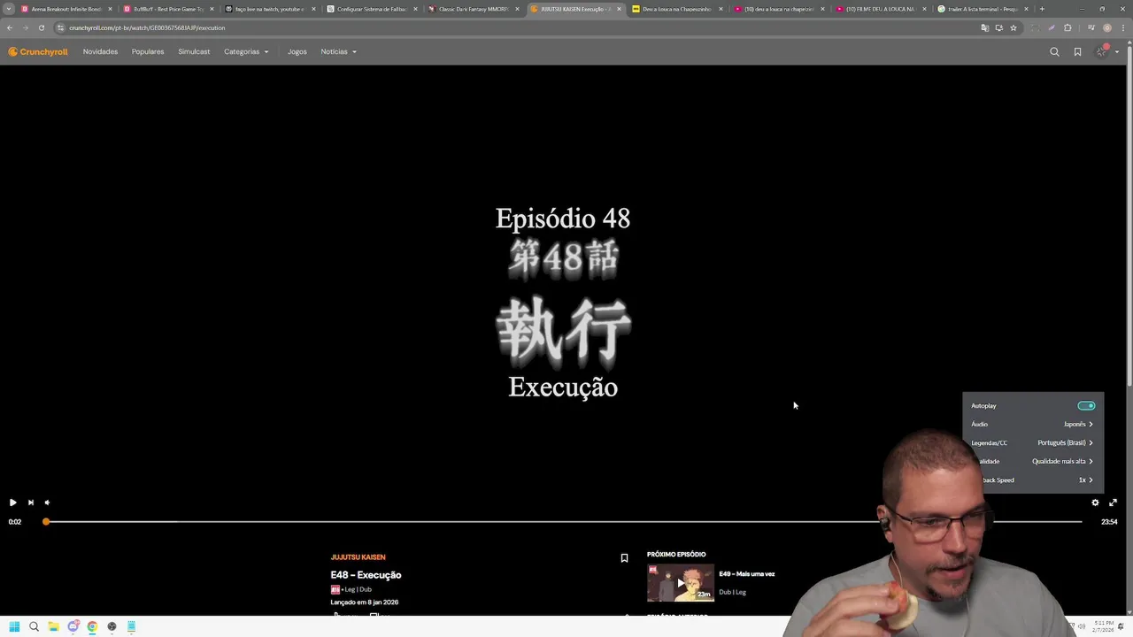Click the taskbar clock showing 5:11 PM
The image size is (1133, 637).
pyautogui.click(x=1103, y=626)
